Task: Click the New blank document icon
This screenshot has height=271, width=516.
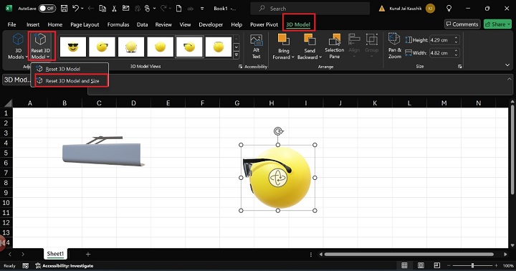Action: pyautogui.click(x=178, y=9)
